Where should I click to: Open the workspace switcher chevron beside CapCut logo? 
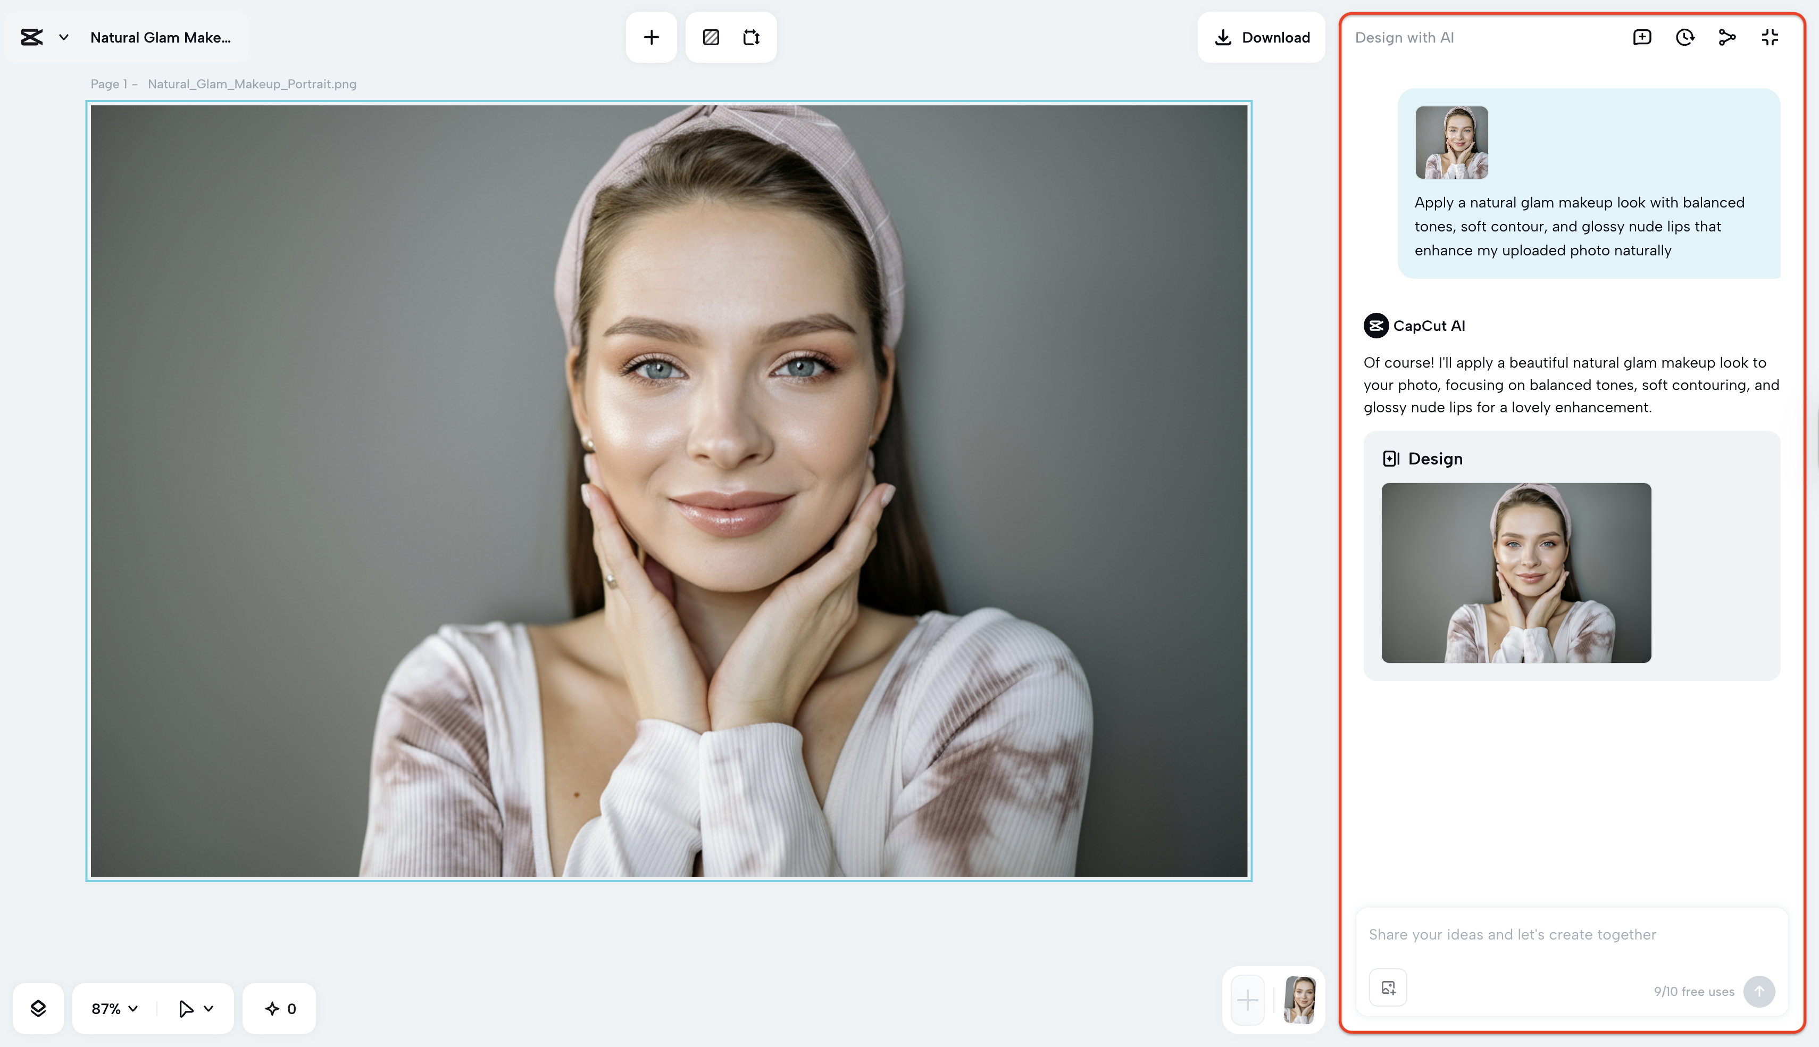(63, 37)
